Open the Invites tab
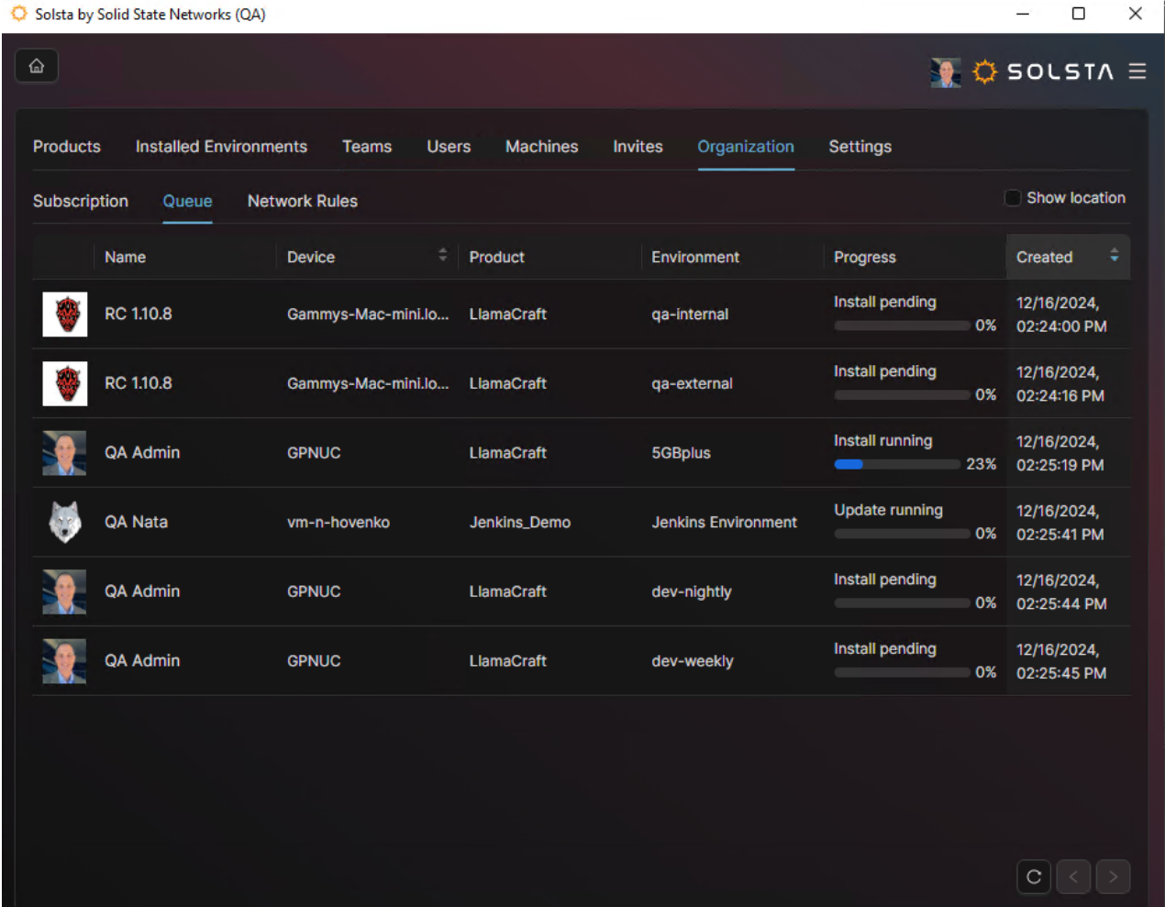This screenshot has height=907, width=1165. coord(638,147)
